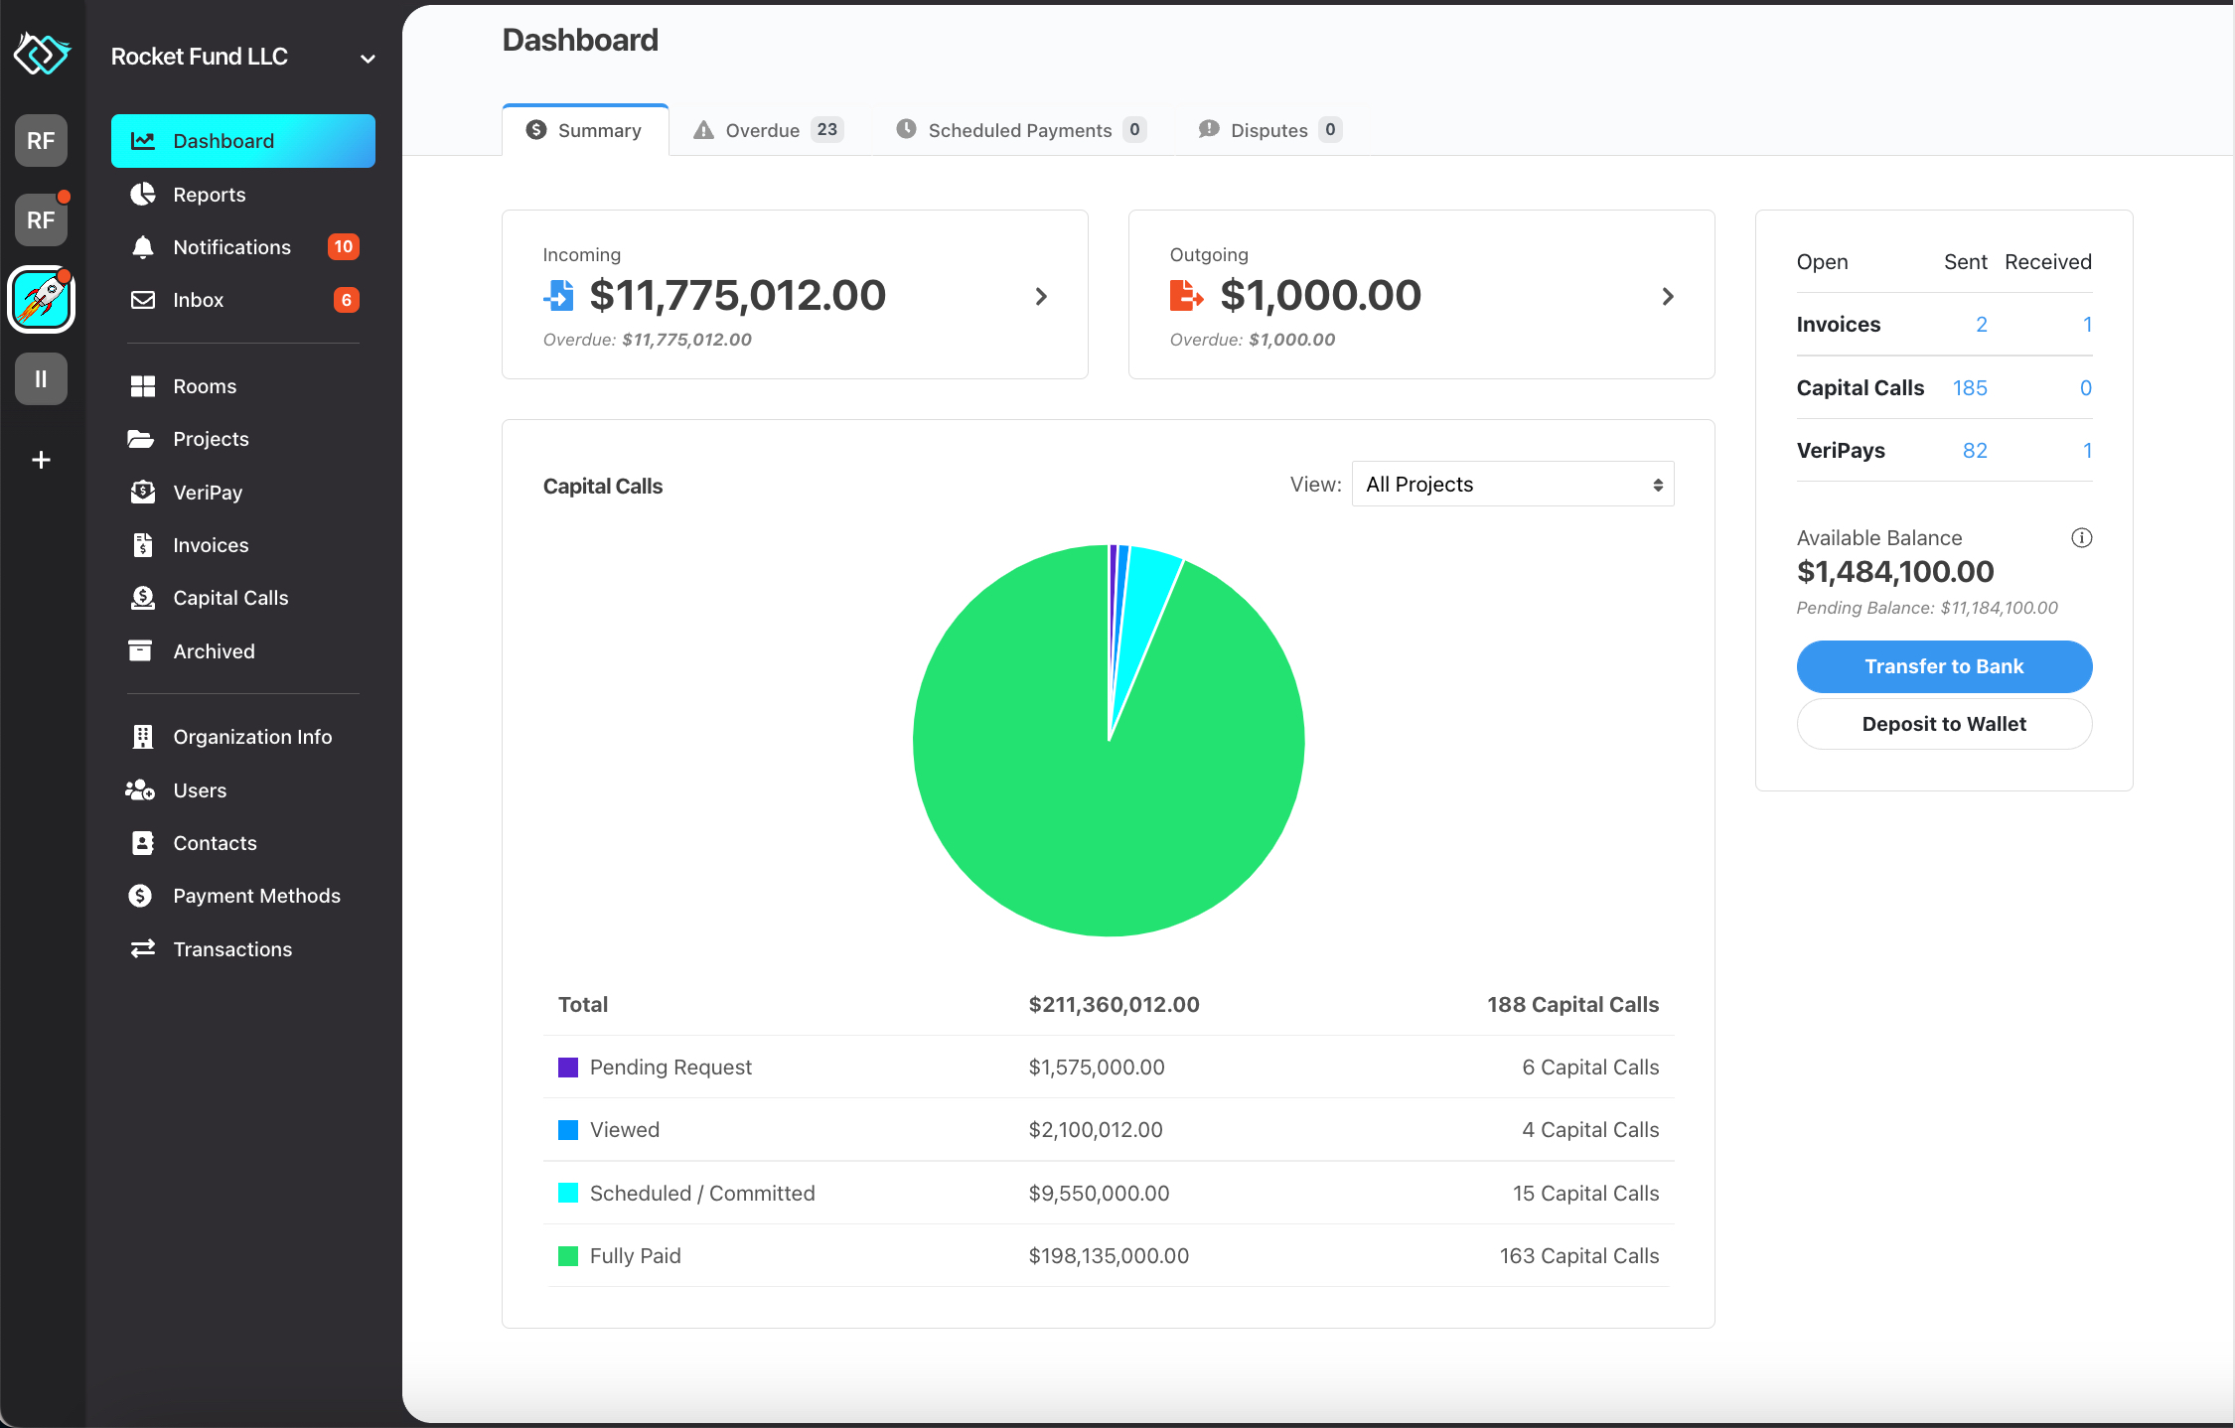The height and width of the screenshot is (1428, 2235).
Task: Select the rocket workspace avatar
Action: pos(41,299)
